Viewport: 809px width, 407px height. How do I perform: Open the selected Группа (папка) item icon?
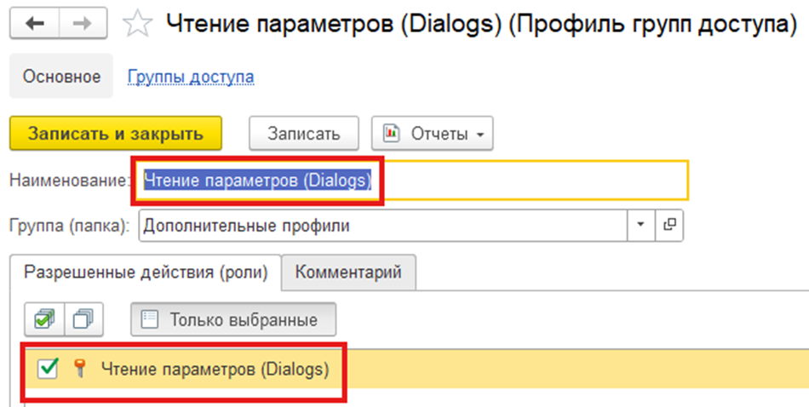(x=670, y=226)
